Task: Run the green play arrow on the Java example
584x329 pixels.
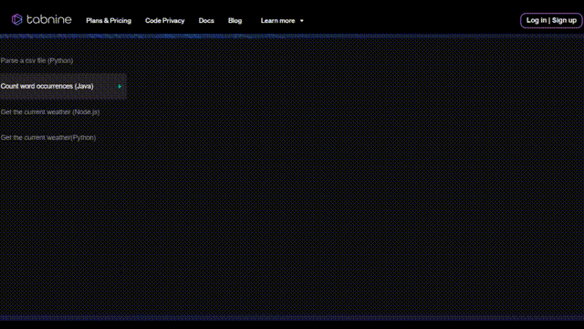Action: [x=120, y=86]
